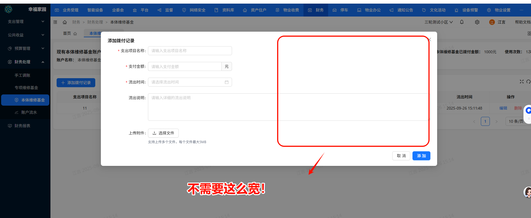Click the 添加 button
531x218 pixels.
(421, 156)
